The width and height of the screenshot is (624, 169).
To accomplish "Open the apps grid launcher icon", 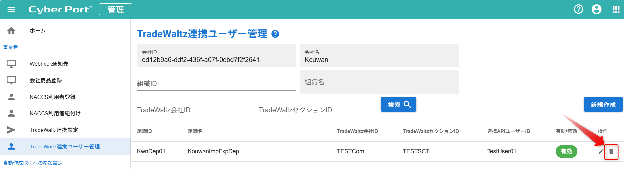I will tap(616, 9).
